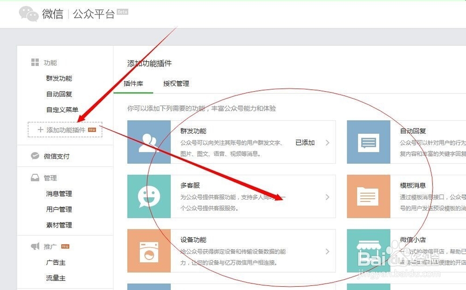Screen dimensions: 466x290
Task: Open 多客服 card via its chevron arrow
Action: [327, 197]
